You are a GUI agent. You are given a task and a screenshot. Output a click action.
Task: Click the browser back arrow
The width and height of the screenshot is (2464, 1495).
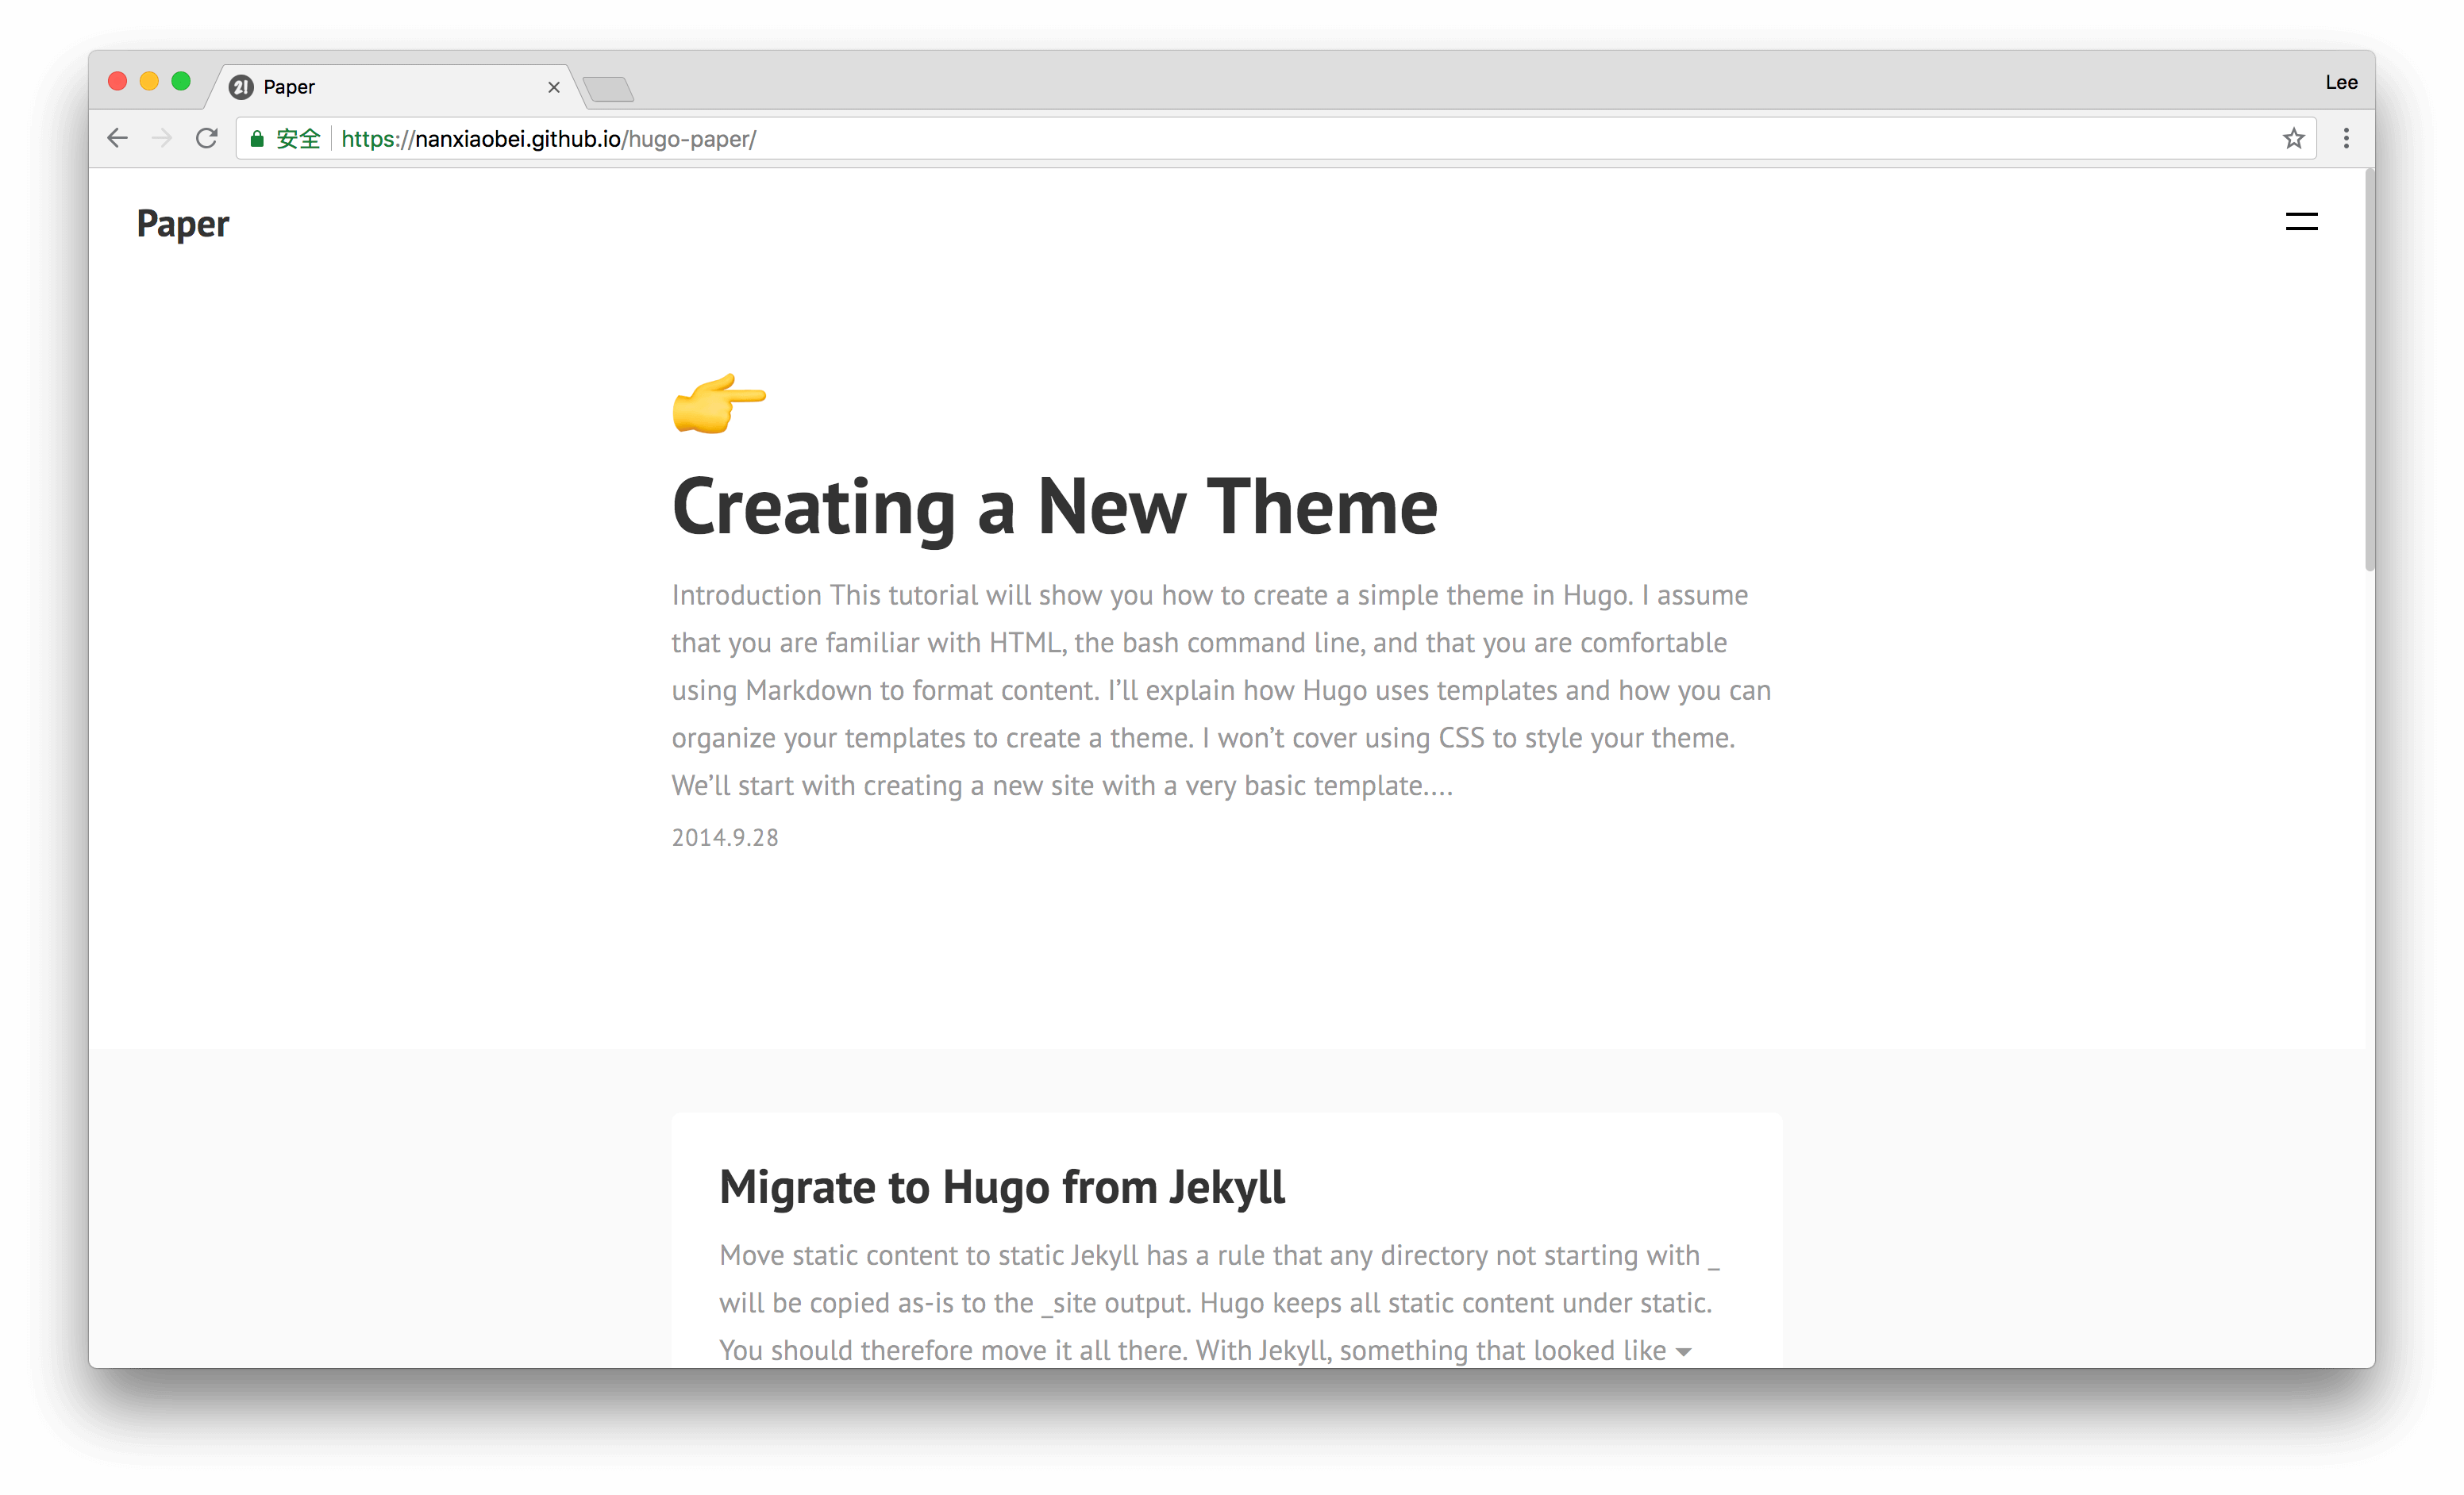tap(118, 139)
